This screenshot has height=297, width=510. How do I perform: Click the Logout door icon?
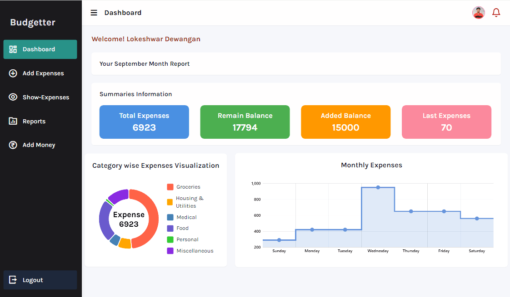(13, 280)
